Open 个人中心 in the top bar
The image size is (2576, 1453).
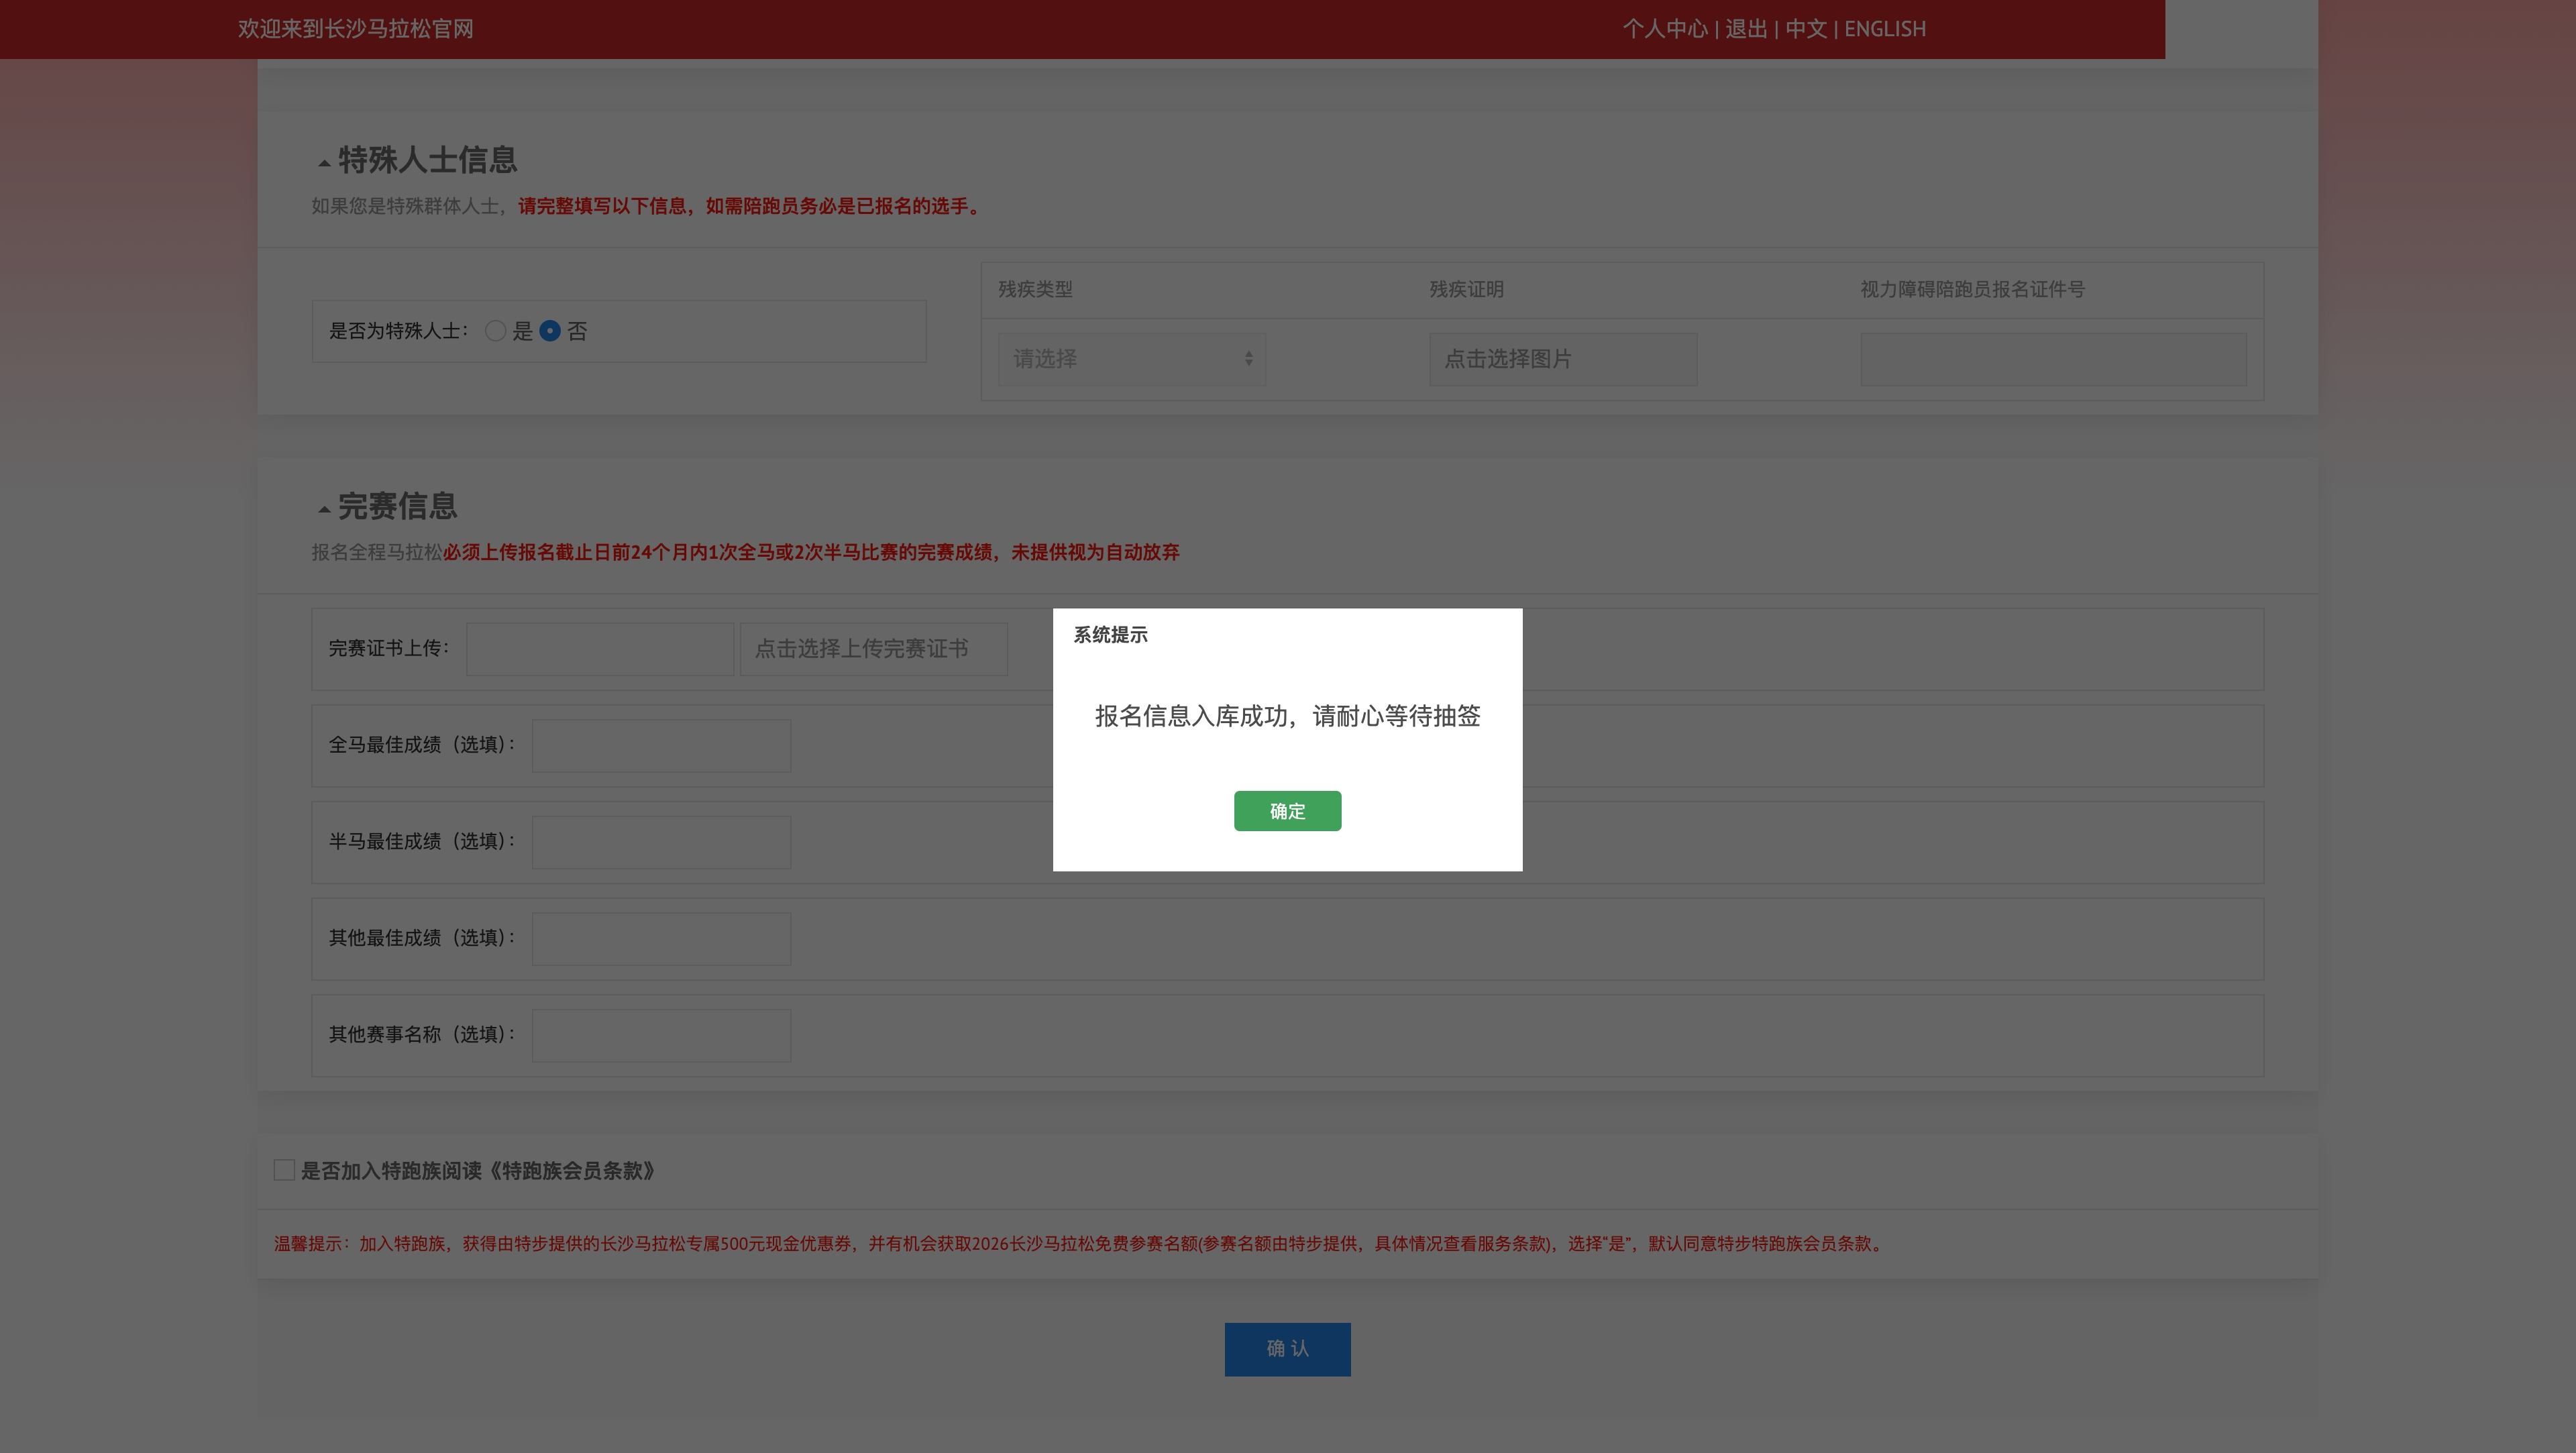click(1665, 29)
